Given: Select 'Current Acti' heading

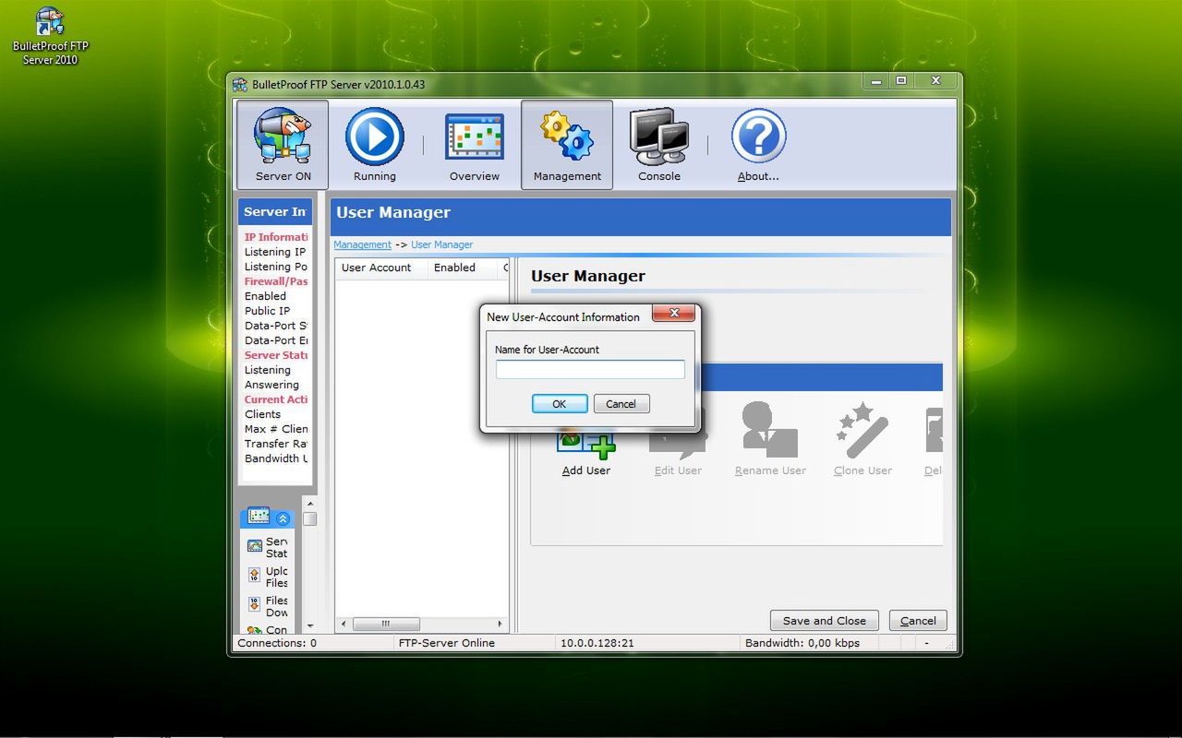Looking at the screenshot, I should 276,399.
